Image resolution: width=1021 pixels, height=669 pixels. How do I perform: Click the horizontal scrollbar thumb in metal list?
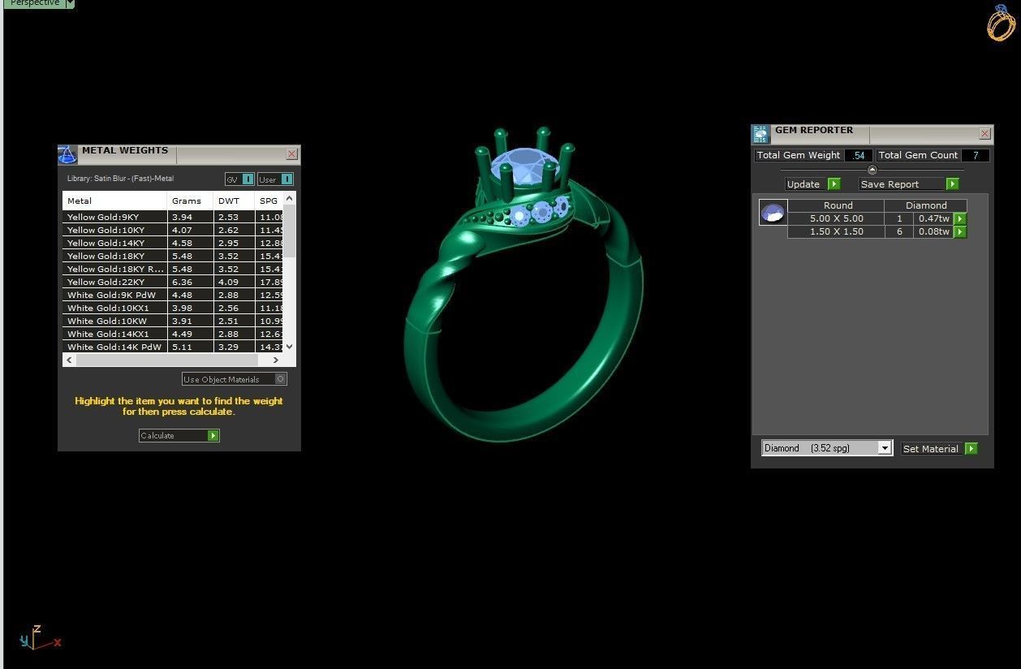167,360
